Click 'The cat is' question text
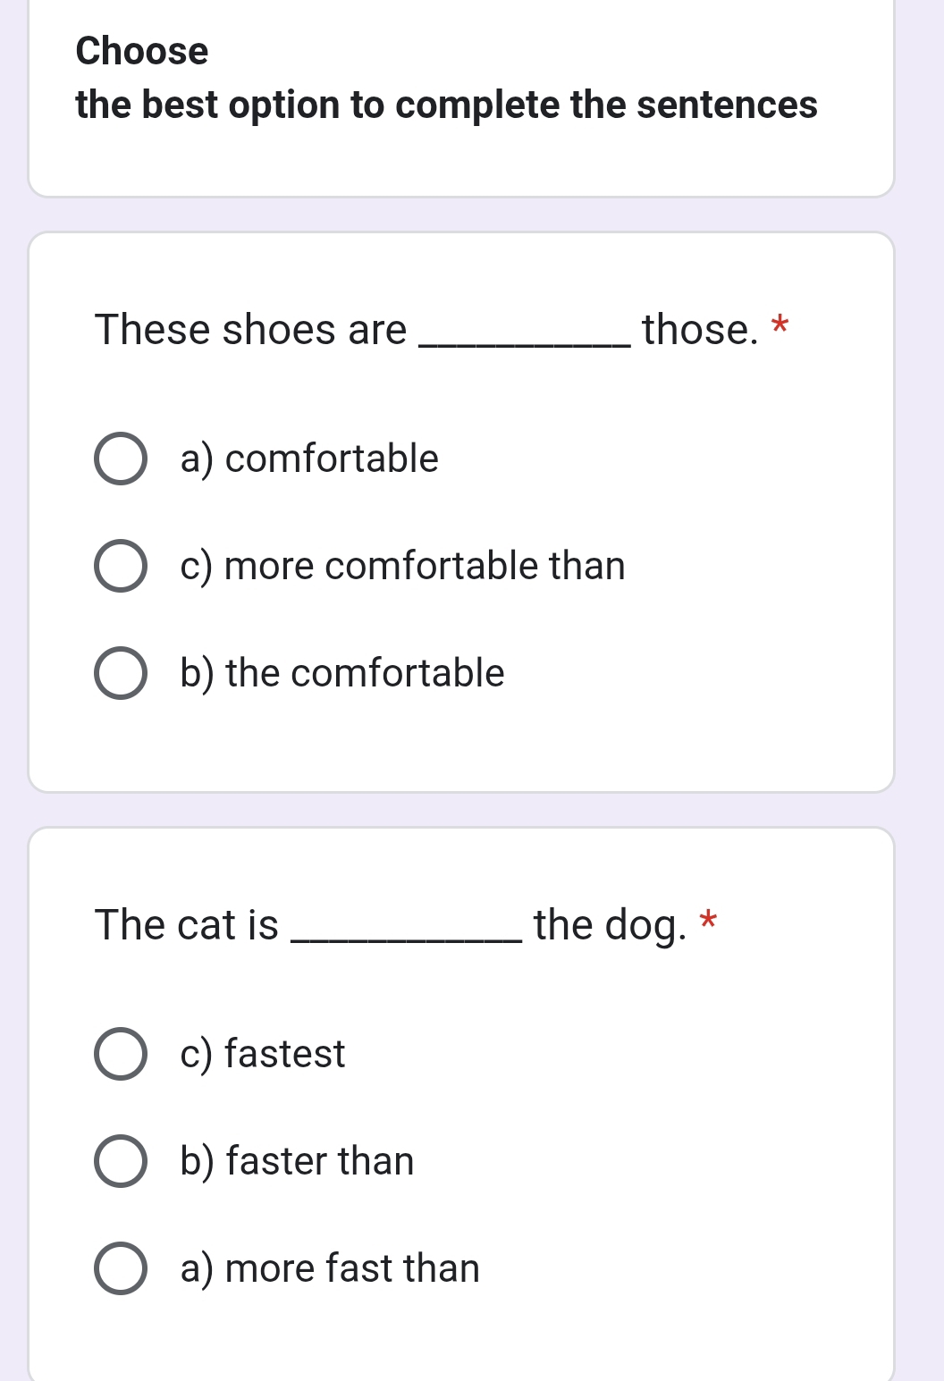The width and height of the screenshot is (944, 1381). (x=187, y=925)
